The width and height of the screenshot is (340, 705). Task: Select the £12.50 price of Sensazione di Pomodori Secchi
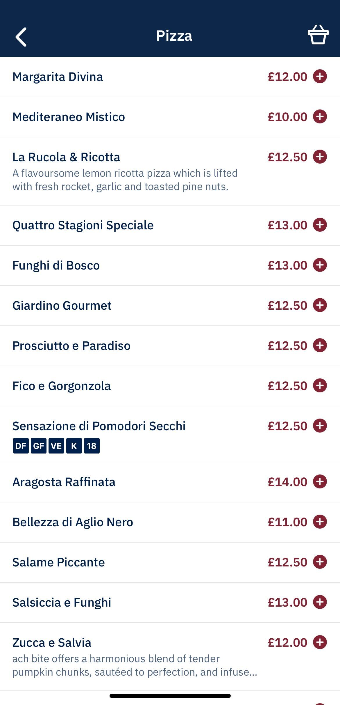(287, 426)
